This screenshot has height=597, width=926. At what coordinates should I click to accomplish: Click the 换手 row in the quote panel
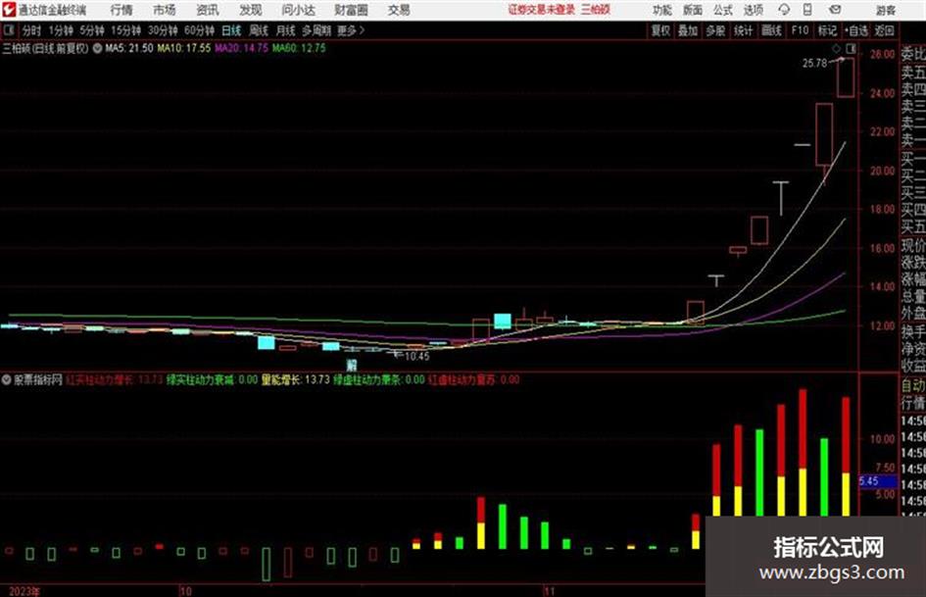(x=913, y=331)
